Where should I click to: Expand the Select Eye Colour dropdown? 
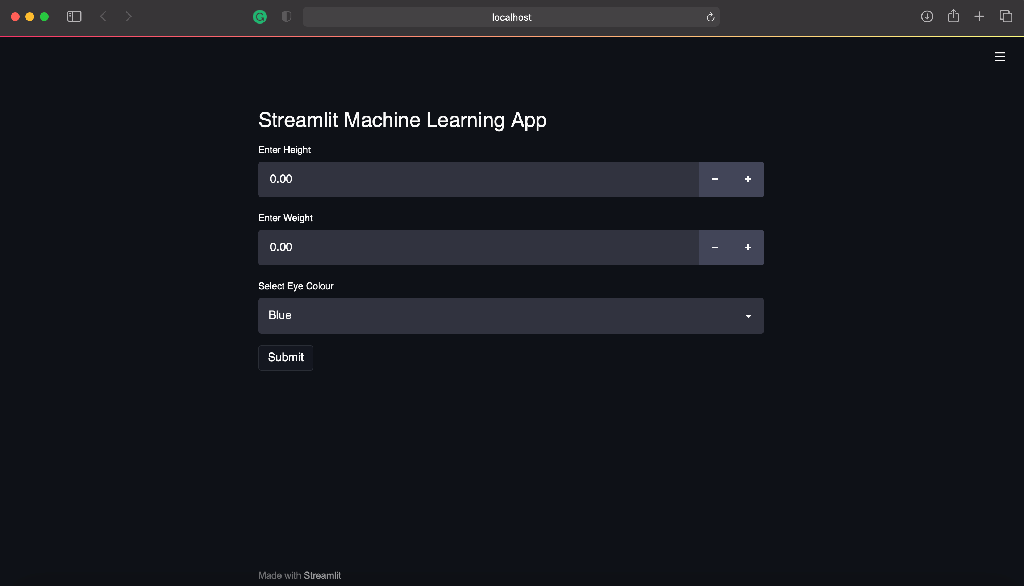point(511,315)
